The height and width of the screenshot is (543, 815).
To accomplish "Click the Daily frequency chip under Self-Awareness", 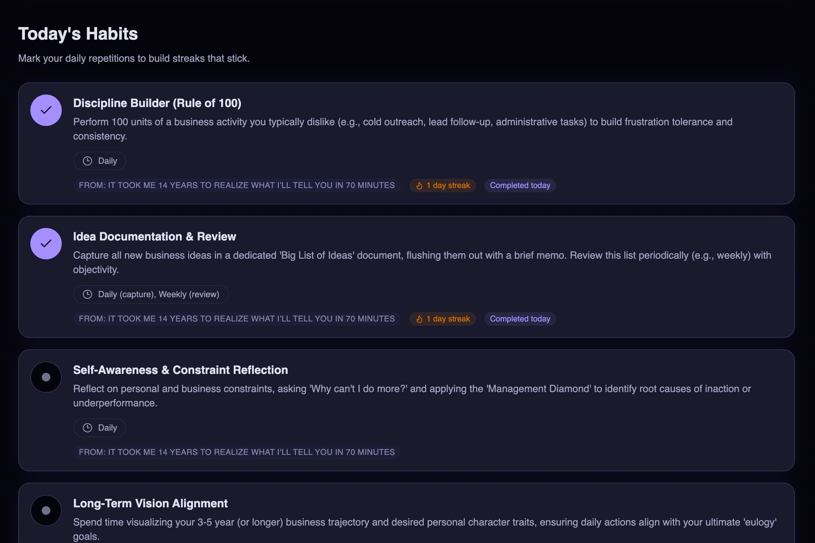I will pos(99,427).
